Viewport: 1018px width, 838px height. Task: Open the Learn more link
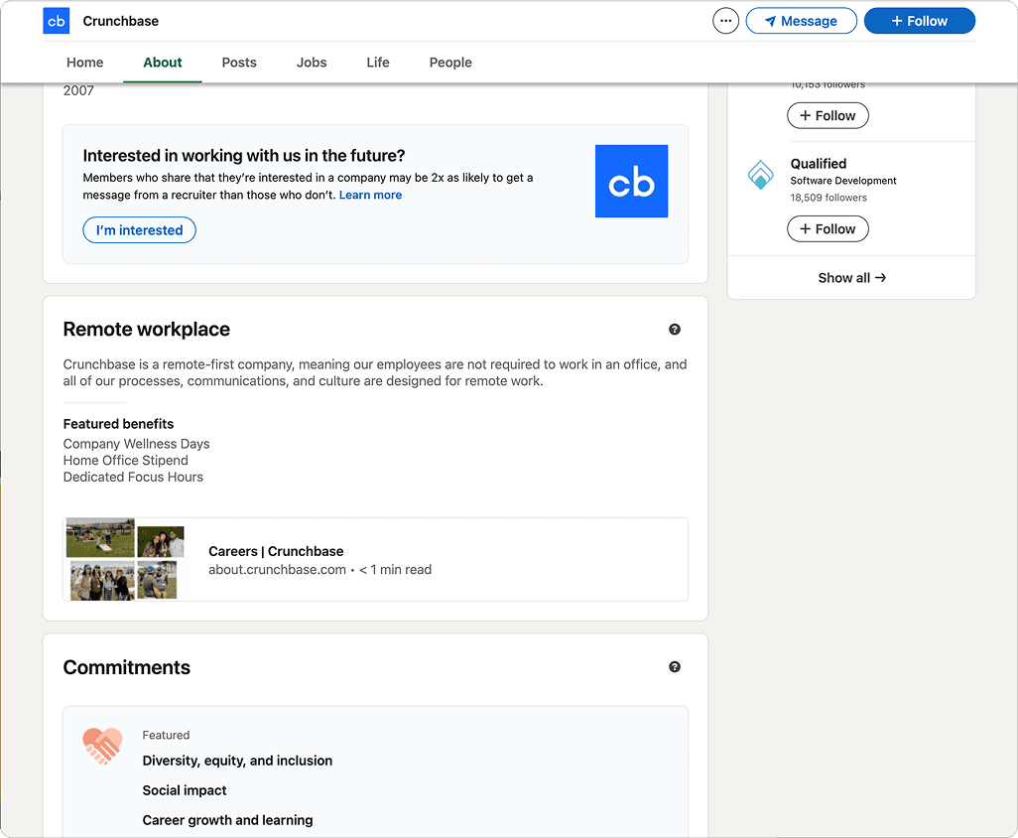(370, 195)
